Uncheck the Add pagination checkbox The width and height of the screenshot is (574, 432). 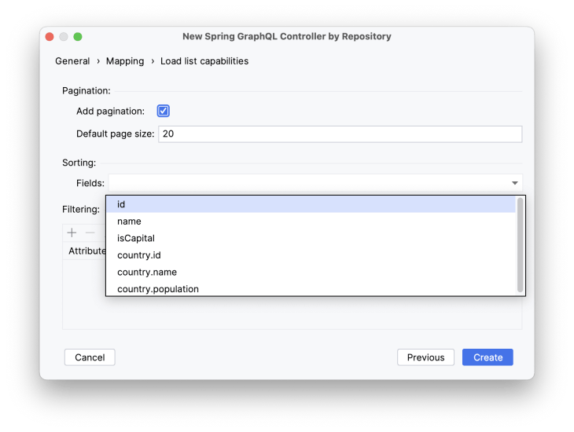[163, 111]
